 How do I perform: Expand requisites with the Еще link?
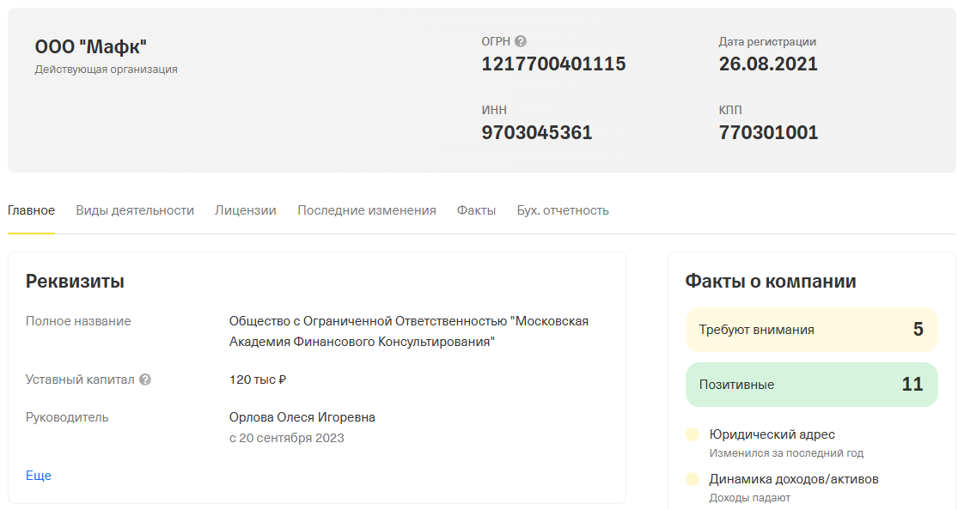coord(39,475)
